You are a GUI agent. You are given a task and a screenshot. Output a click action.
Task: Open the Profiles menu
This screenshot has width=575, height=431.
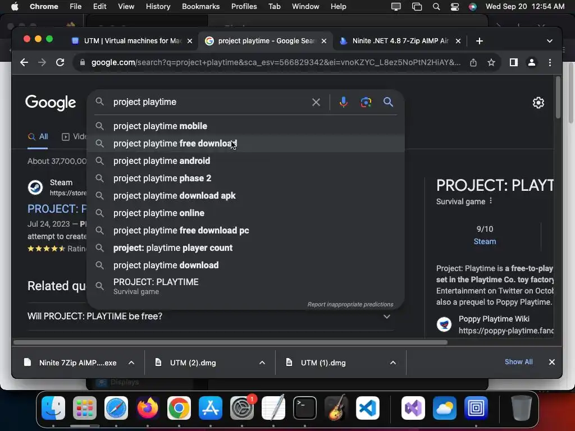(244, 7)
